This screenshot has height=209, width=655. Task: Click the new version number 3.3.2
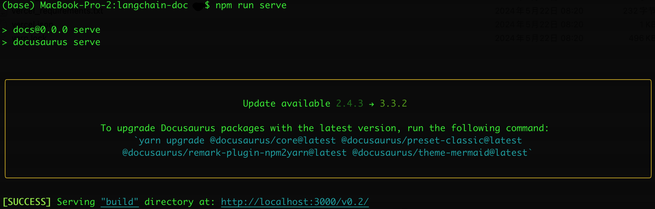point(393,103)
